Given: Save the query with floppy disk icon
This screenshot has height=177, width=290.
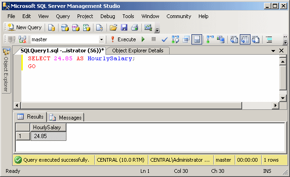Looking at the screenshot, I should point(124,27).
